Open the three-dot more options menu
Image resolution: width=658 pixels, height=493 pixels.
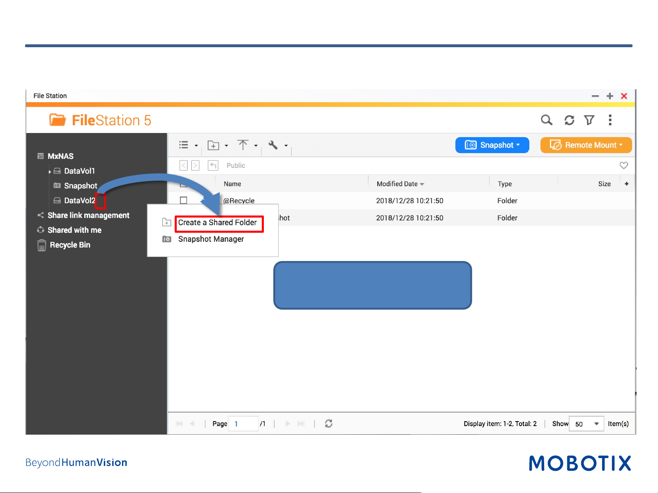610,120
